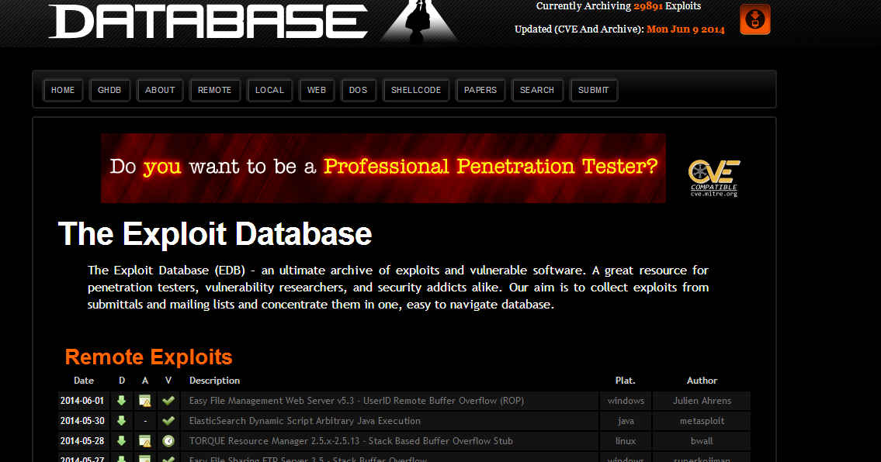This screenshot has height=462, width=881.
Task: Click the Mon Jun 9 2014 update date
Action: pos(685,29)
